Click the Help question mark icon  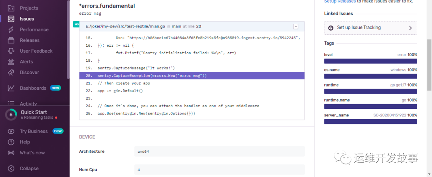point(11,142)
